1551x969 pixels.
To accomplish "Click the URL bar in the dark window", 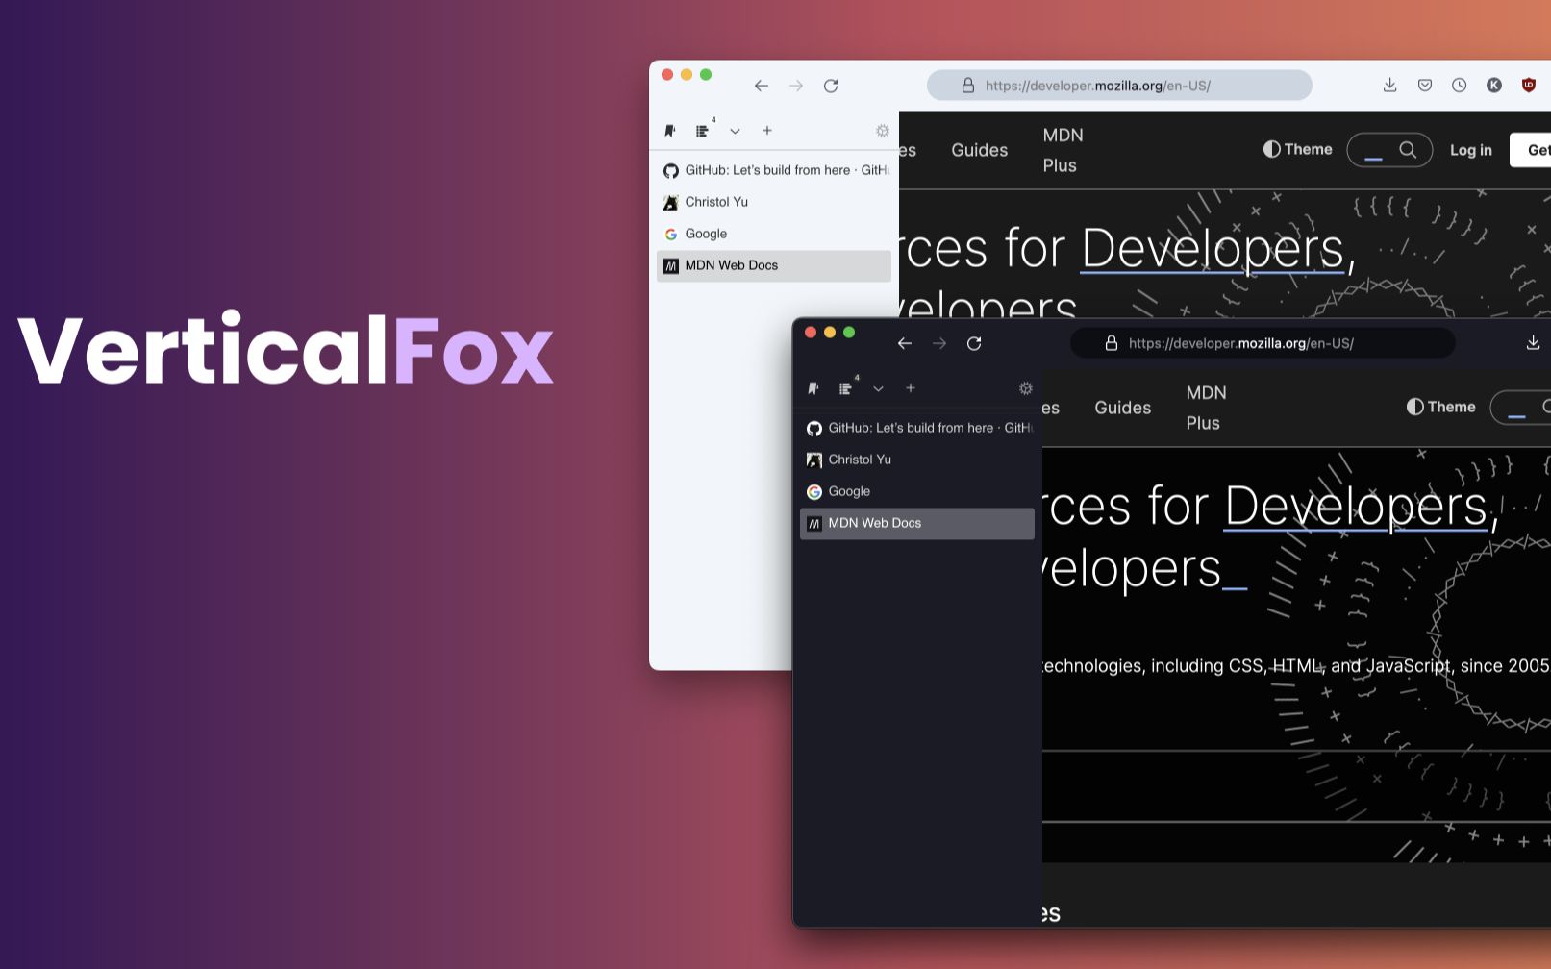I will click(1263, 343).
